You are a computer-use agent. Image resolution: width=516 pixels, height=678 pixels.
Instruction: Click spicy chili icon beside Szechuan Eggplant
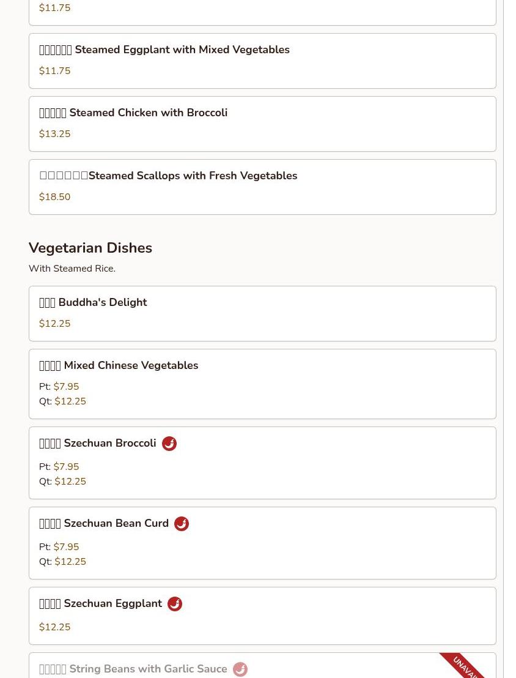click(175, 604)
